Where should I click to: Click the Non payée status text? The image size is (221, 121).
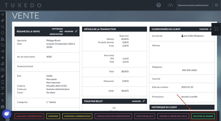click(x=52, y=79)
